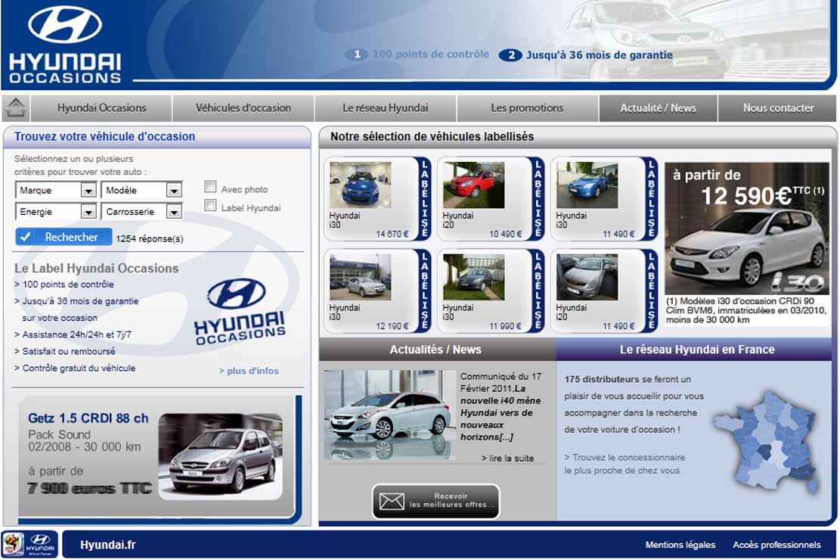Screen dimensions: 840x560
Task: Open 'Mentions légales' in the footer
Action: click(680, 545)
